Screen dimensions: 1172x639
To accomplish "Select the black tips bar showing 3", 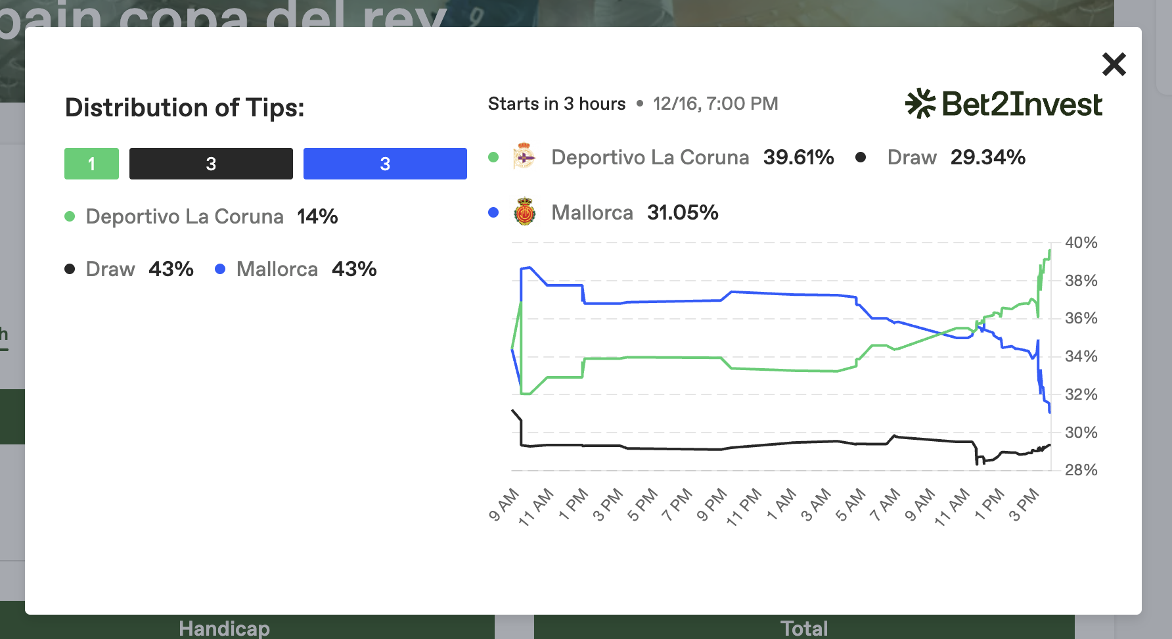I will pos(211,164).
